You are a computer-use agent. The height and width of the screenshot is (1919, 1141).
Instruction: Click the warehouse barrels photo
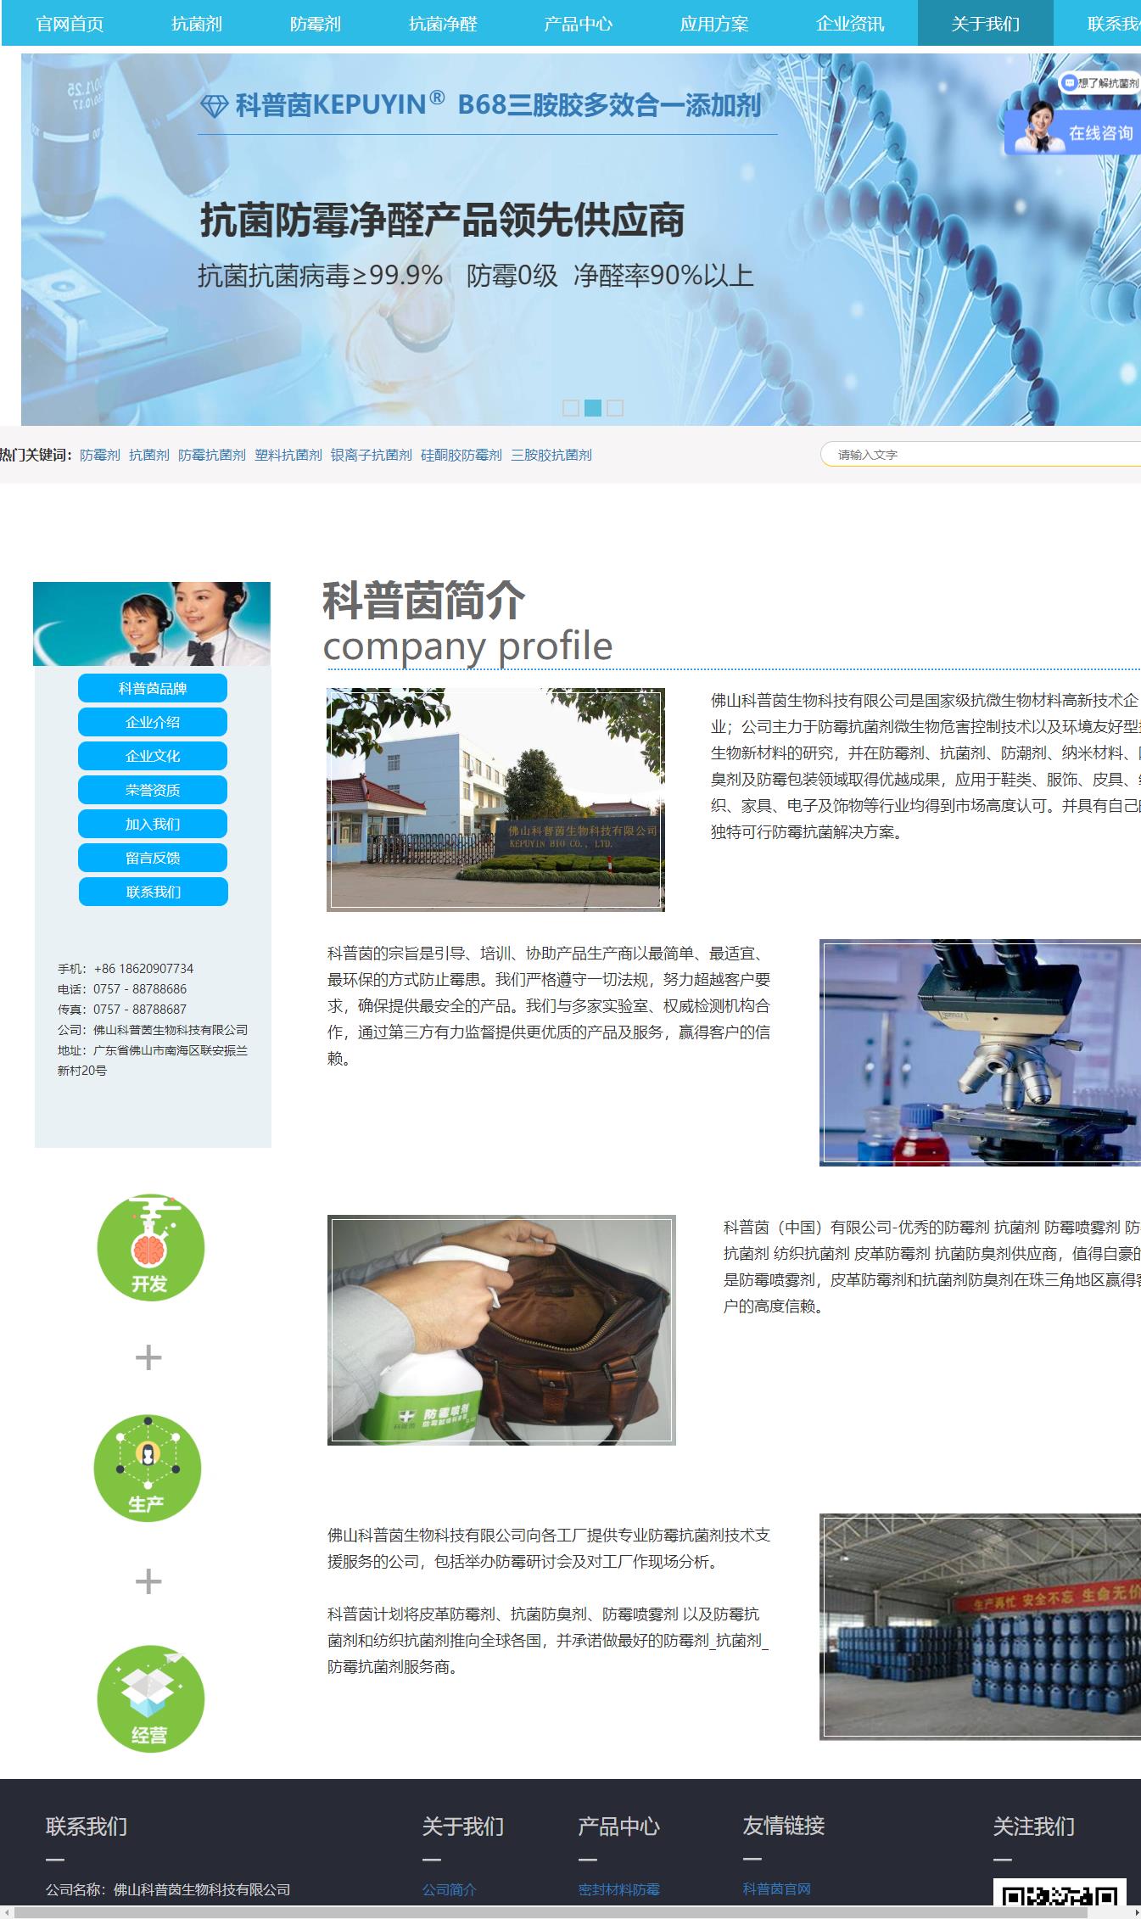[x=980, y=1627]
